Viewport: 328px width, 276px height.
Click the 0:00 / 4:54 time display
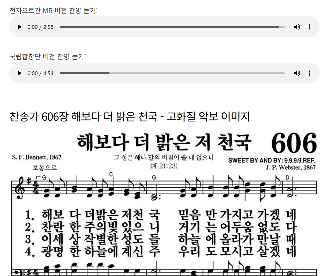41,73
